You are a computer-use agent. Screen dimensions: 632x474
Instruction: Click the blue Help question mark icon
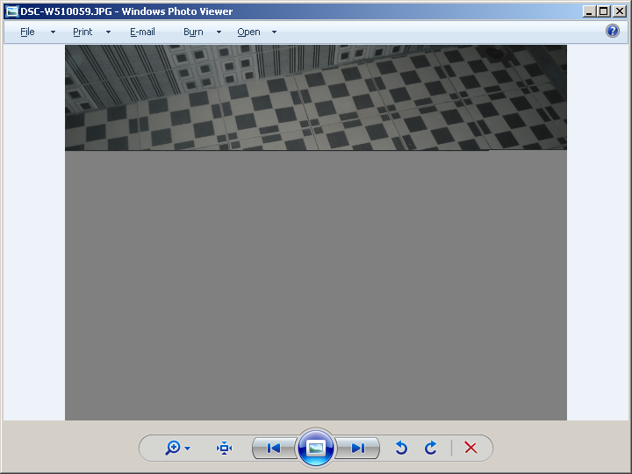pyautogui.click(x=613, y=31)
